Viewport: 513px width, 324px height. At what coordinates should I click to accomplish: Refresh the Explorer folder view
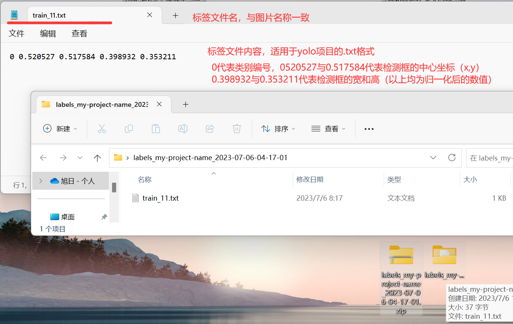click(x=452, y=157)
